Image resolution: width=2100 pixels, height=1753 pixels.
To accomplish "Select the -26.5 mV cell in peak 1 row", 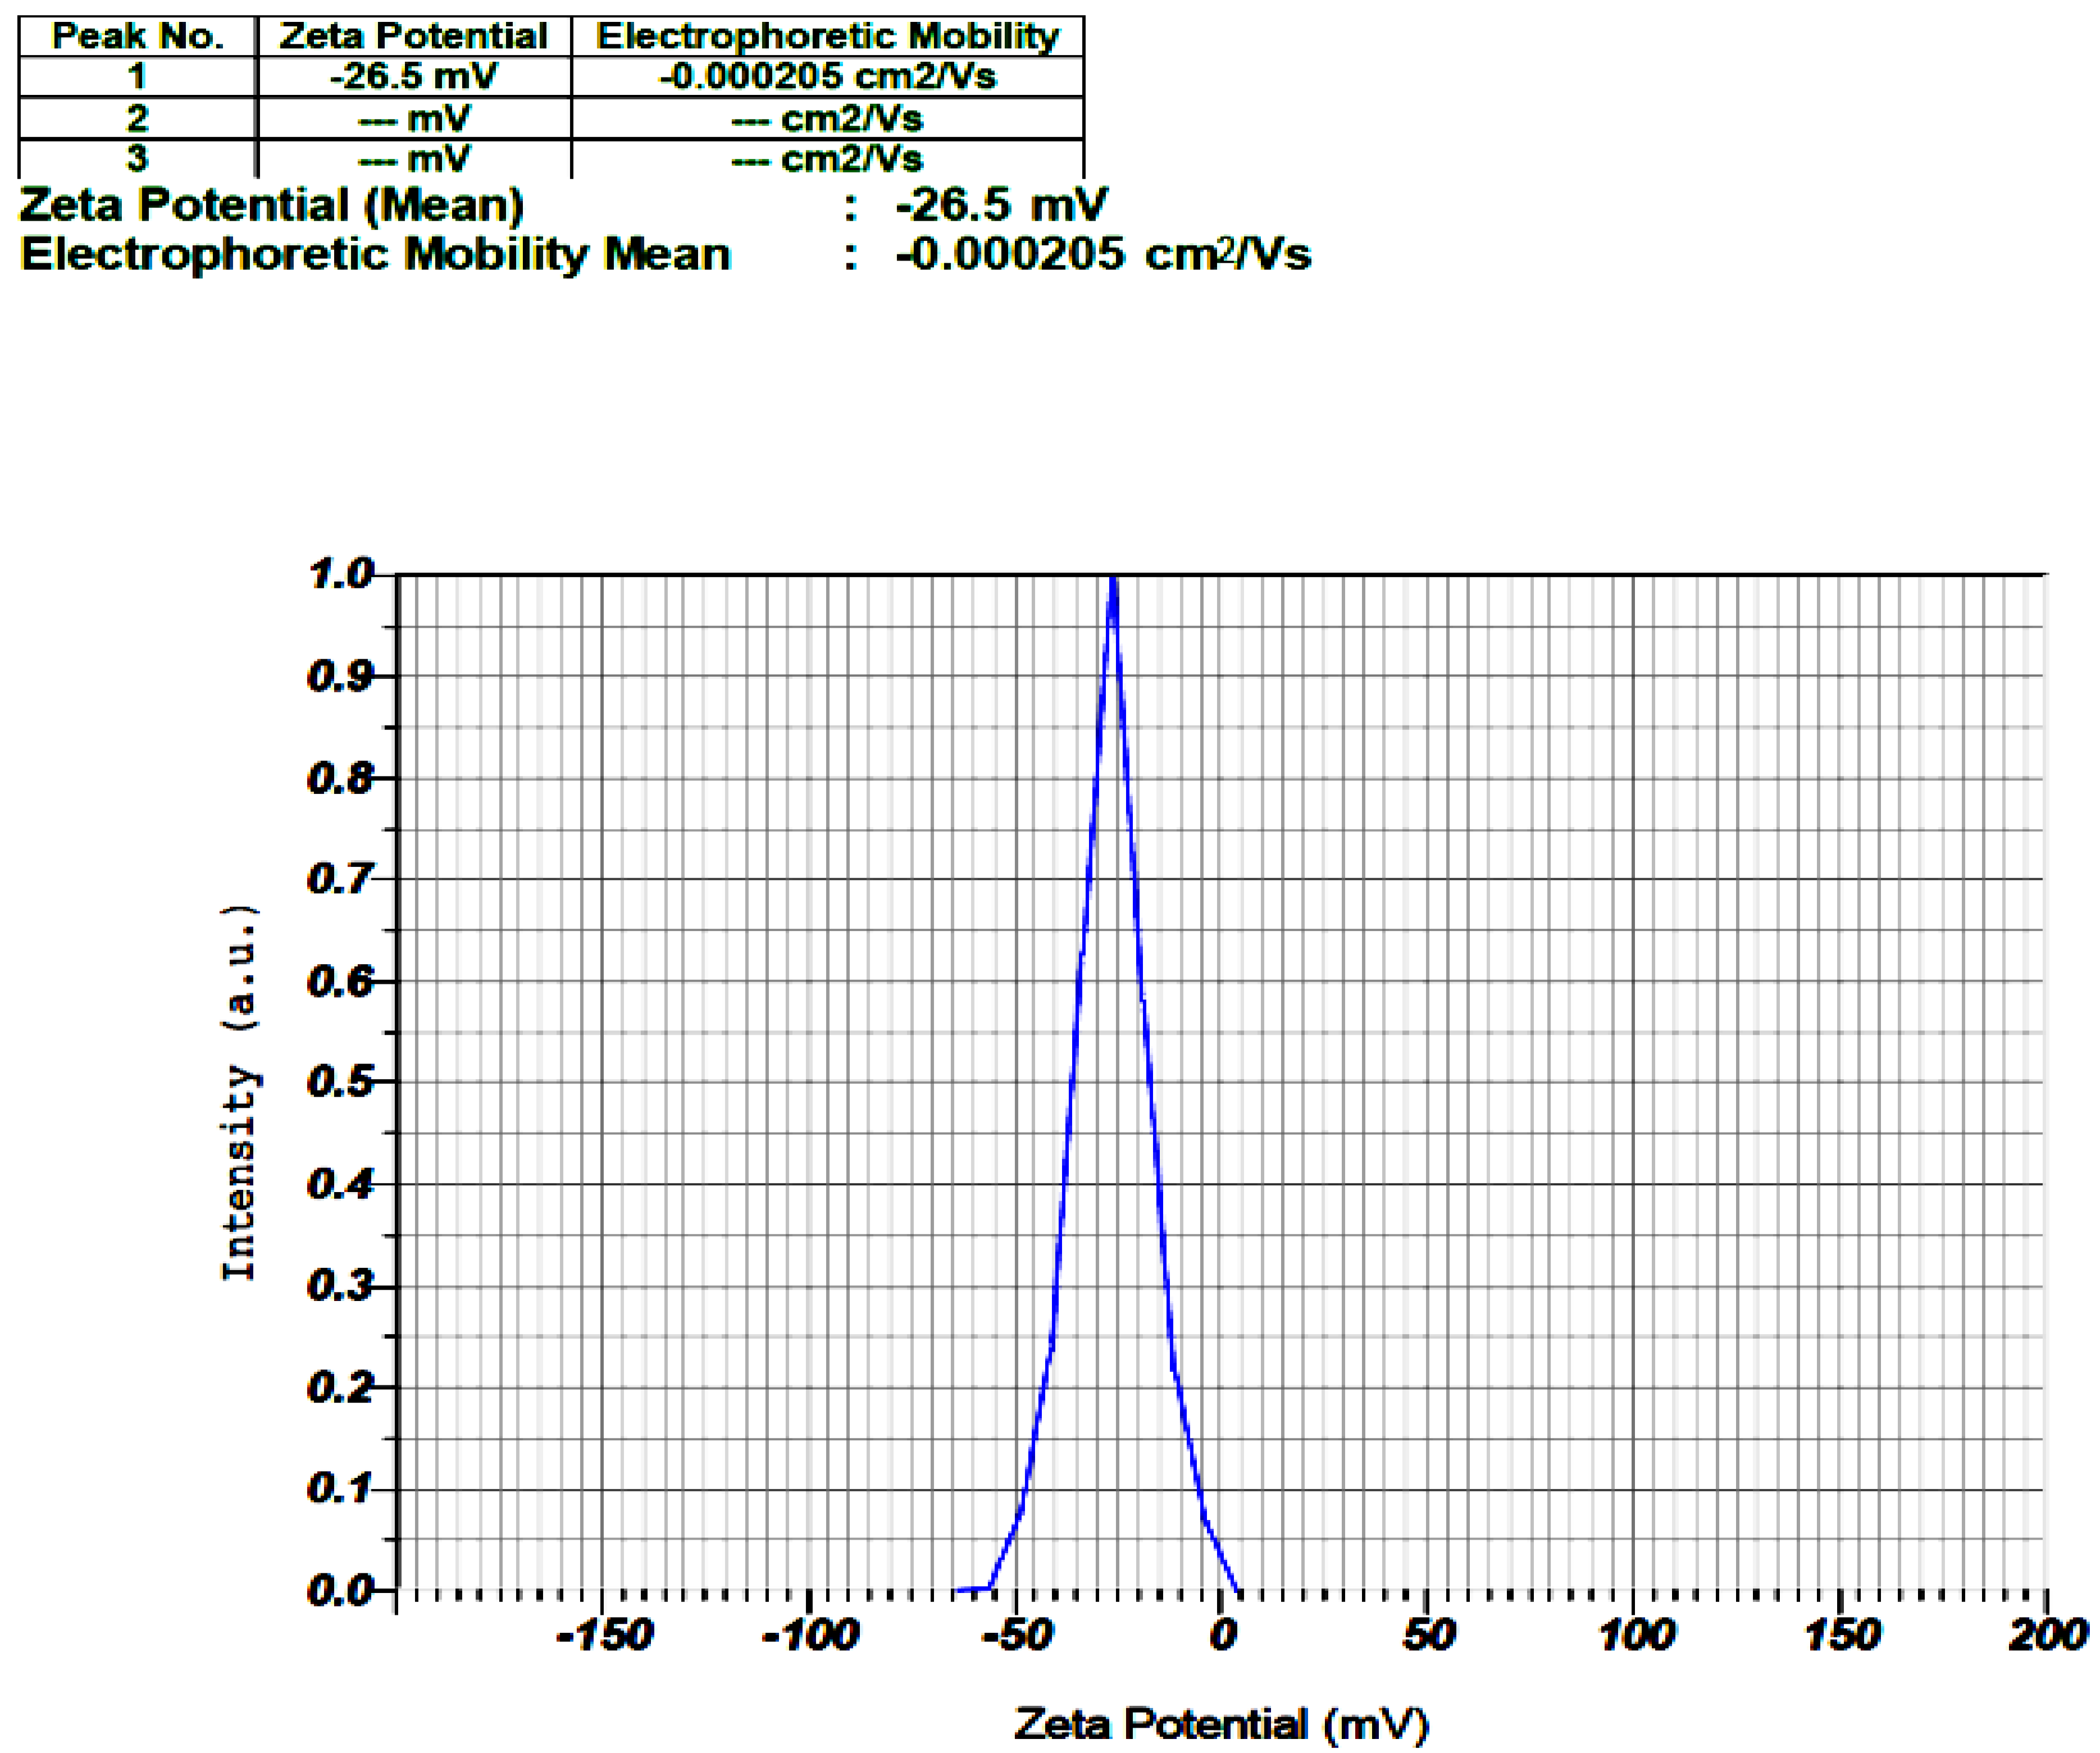I will pos(413,76).
